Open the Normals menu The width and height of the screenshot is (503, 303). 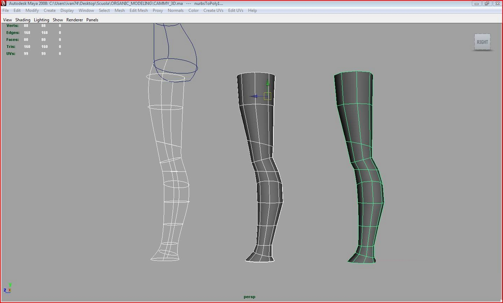tap(175, 10)
